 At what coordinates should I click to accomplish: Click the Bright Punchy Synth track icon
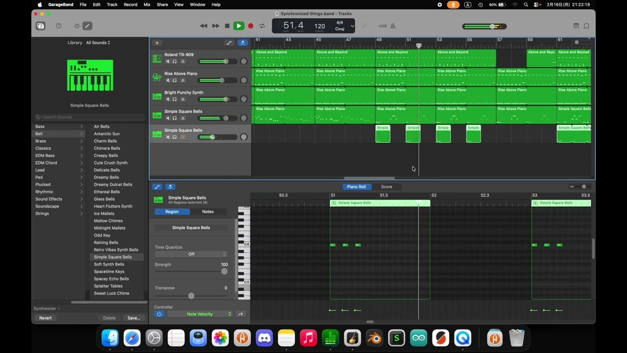click(x=157, y=97)
